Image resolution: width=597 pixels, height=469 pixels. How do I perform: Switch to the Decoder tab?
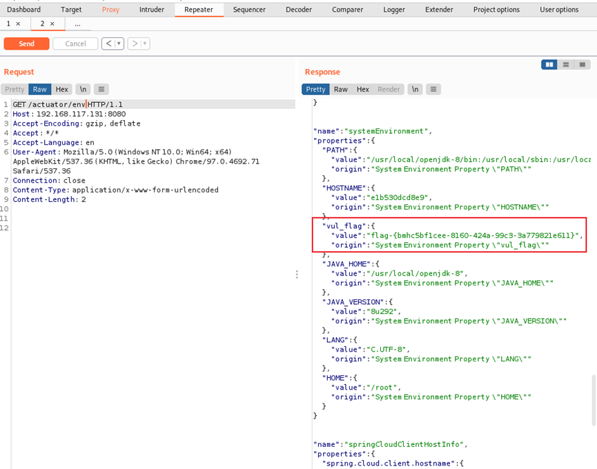[299, 10]
